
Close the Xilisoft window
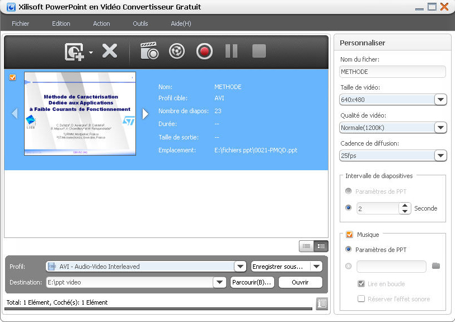click(444, 6)
